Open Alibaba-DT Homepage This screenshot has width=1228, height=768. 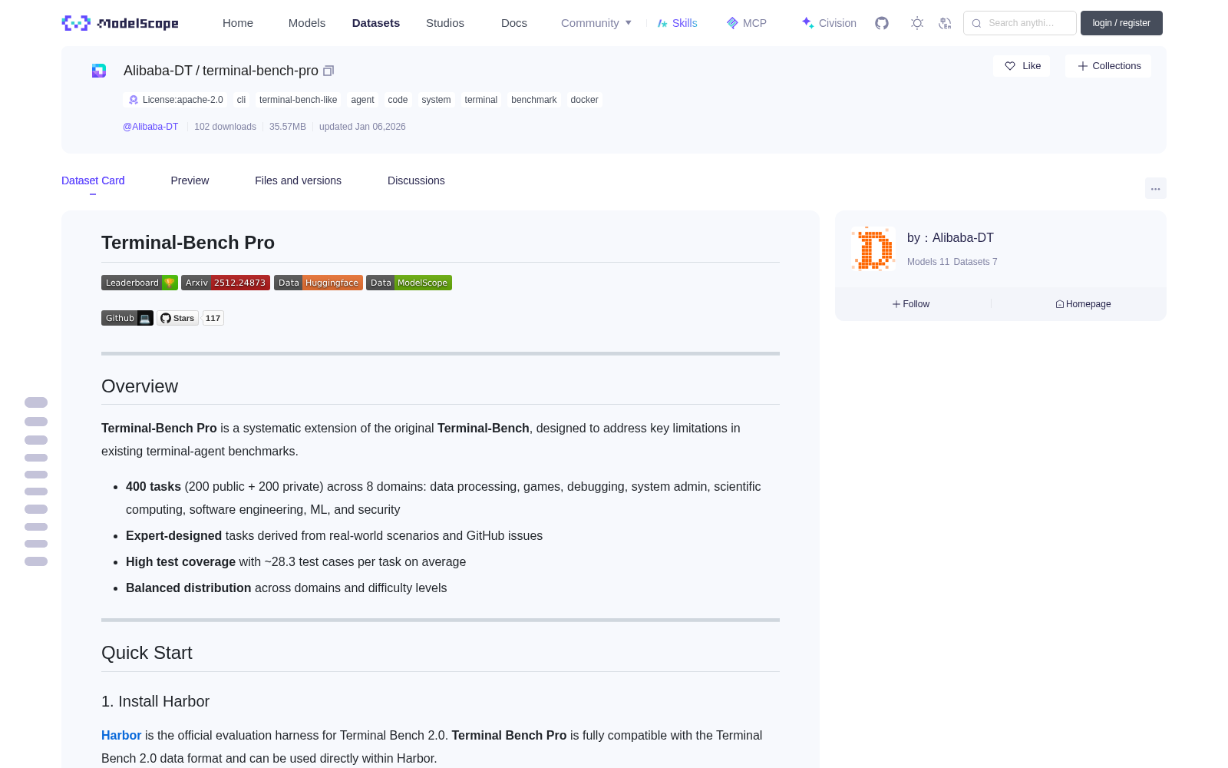pos(1083,304)
